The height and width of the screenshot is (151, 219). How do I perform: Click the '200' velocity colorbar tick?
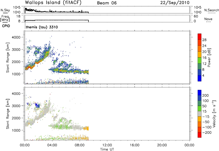206,95
